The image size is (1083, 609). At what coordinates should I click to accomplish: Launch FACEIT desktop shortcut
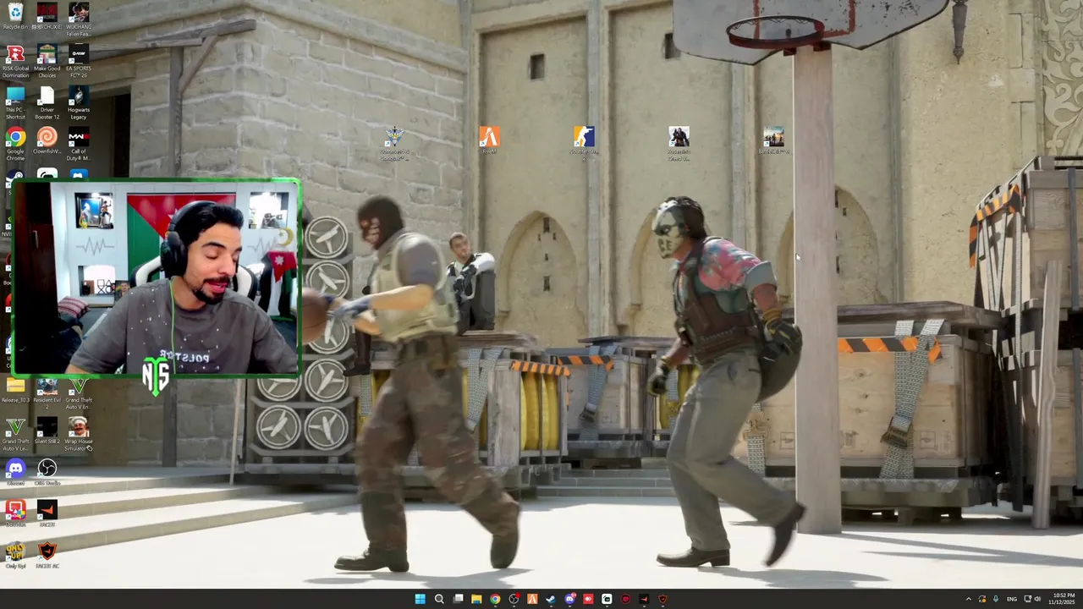[47, 513]
